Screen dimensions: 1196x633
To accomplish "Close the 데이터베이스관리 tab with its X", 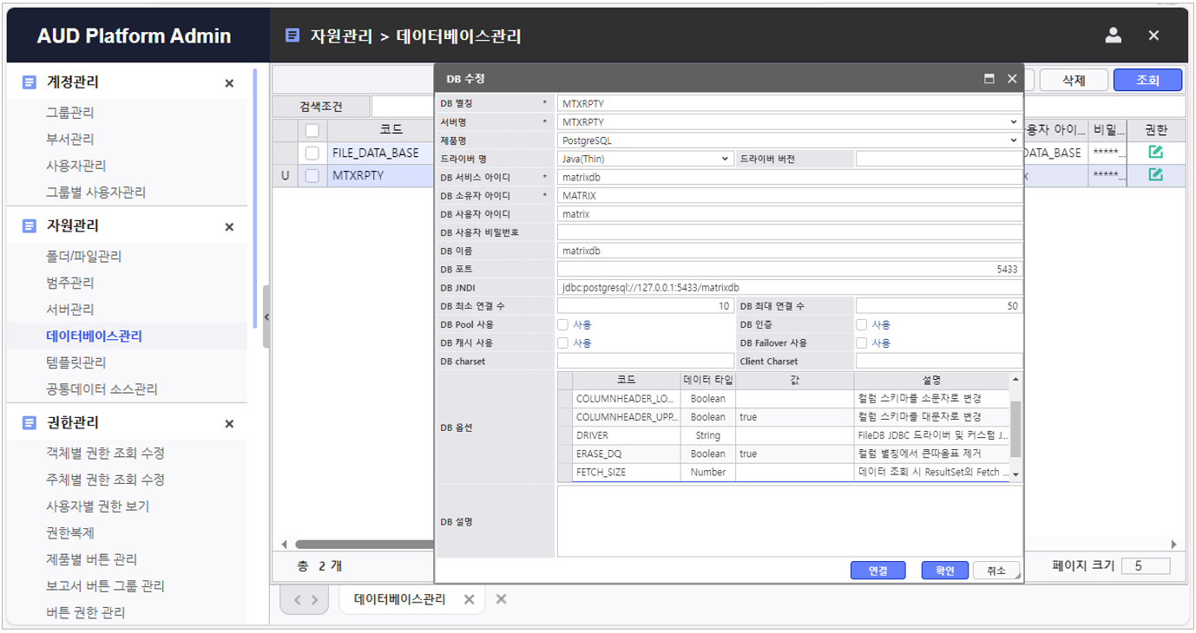I will pyautogui.click(x=469, y=599).
